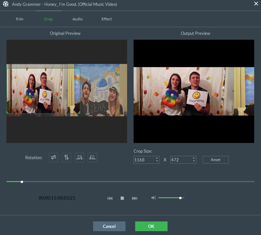The image size is (261, 235).
Task: Open the Audio tab
Action: click(x=77, y=19)
